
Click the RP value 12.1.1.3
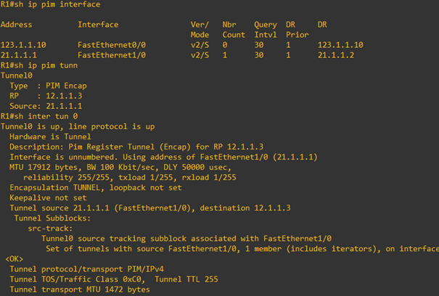(64, 96)
